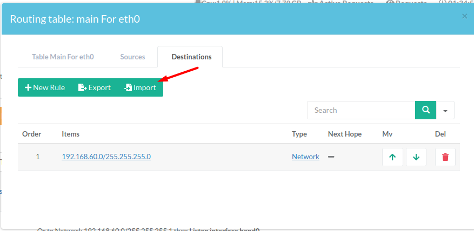Close the Routing table dialog

coord(464,16)
